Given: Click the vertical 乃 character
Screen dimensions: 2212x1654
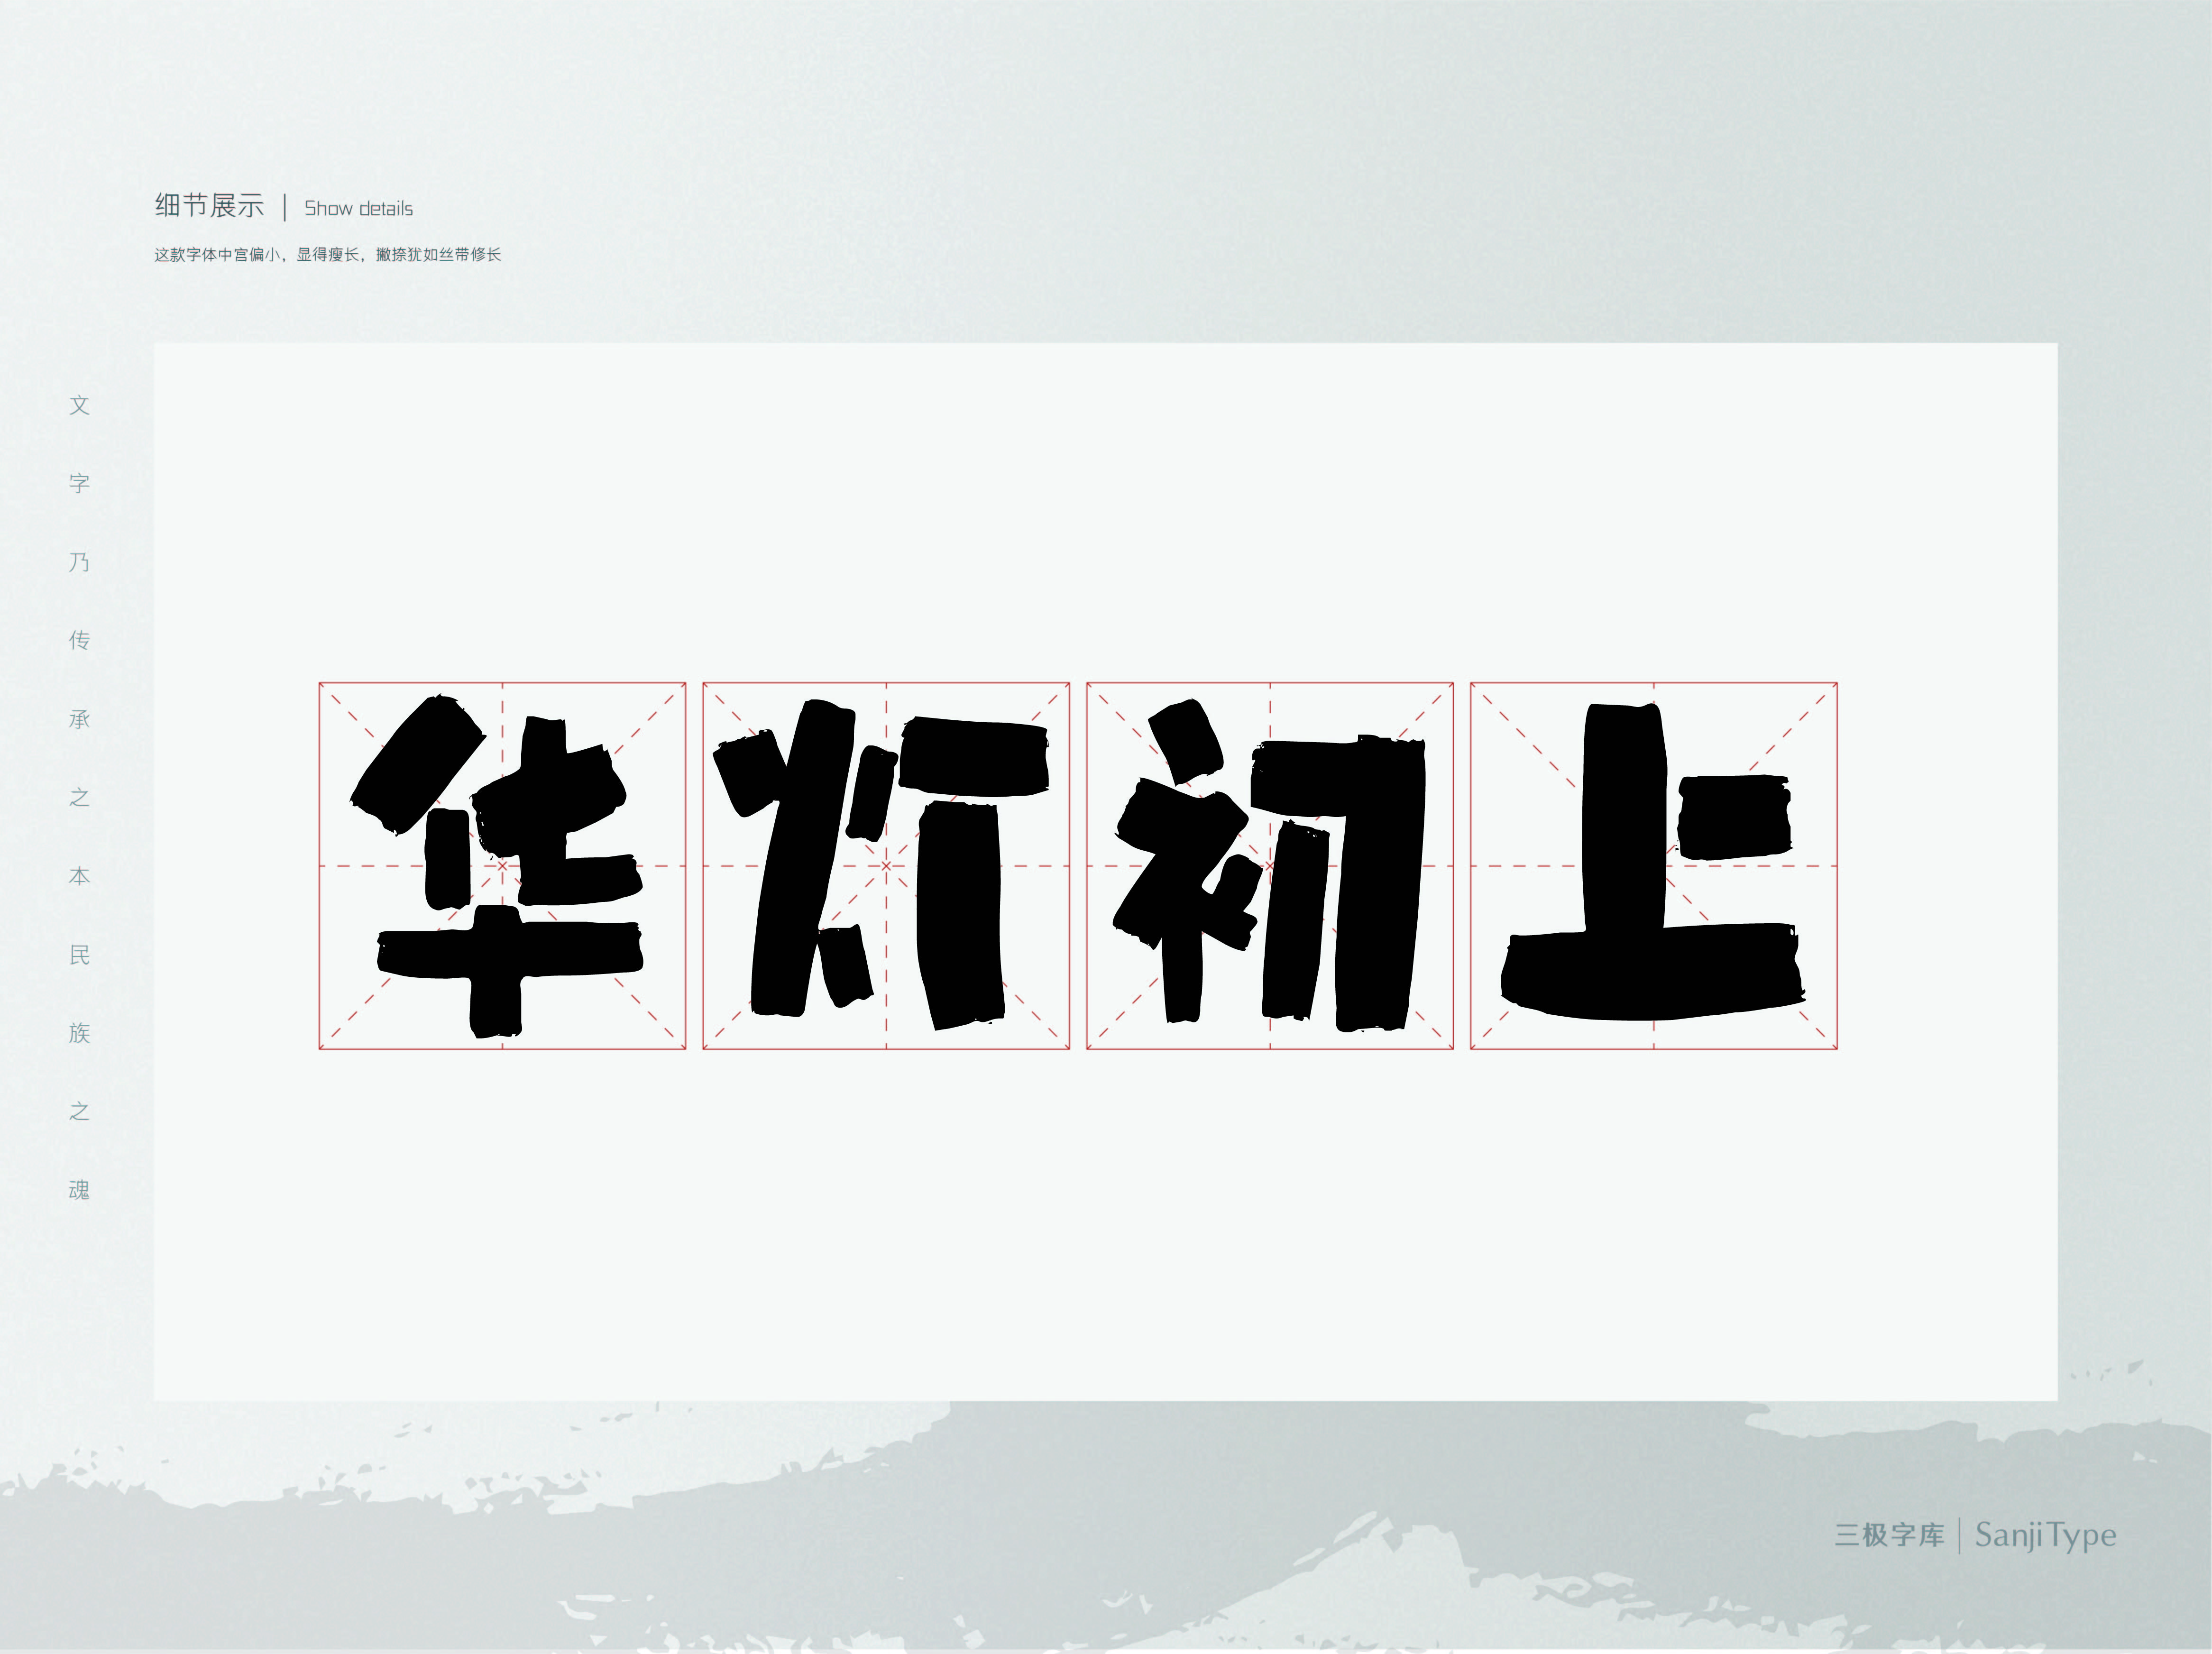Looking at the screenshot, I should pyautogui.click(x=80, y=562).
